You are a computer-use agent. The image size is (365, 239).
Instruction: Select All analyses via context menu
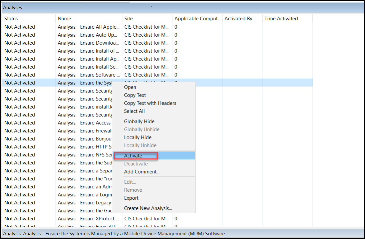(134, 111)
